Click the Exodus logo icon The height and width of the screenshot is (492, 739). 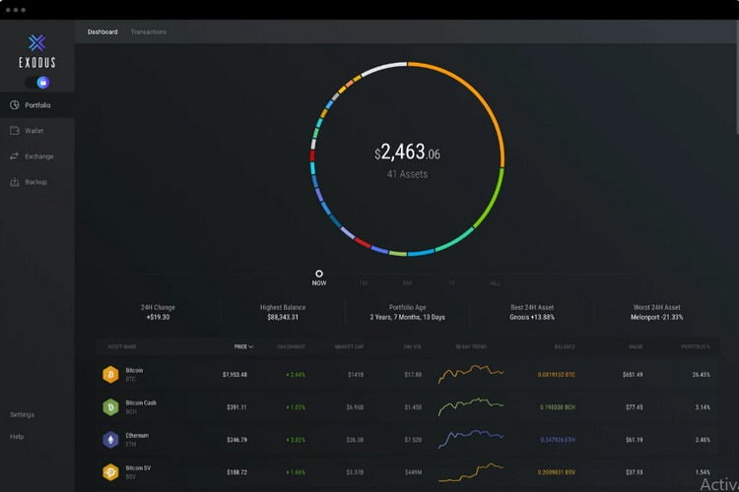click(36, 43)
